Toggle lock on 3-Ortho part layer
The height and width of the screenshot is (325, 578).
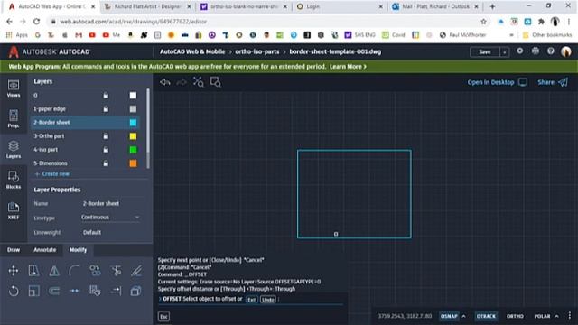click(x=106, y=136)
